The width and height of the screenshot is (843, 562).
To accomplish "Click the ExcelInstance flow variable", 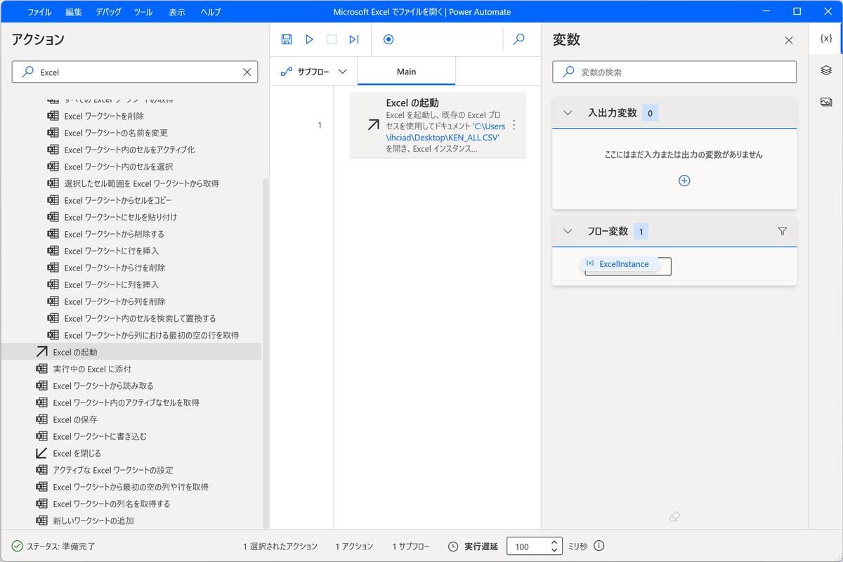I will [x=619, y=263].
